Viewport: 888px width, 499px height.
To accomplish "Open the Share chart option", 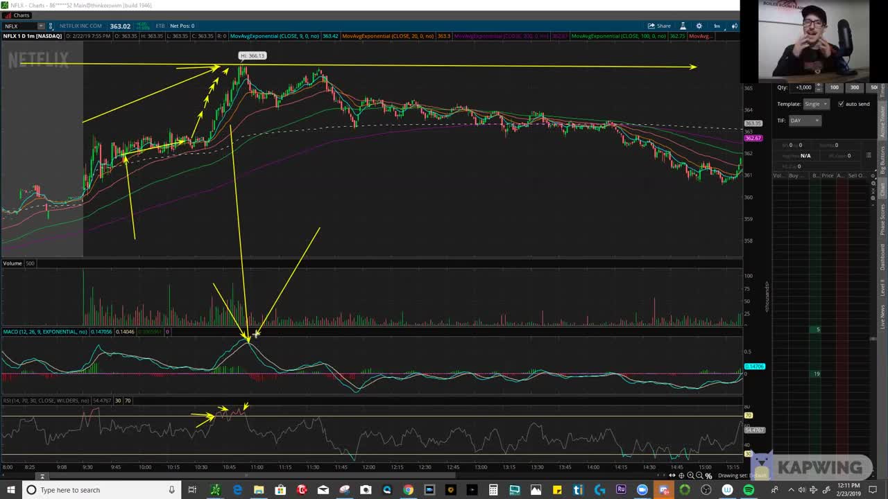I will click(660, 26).
